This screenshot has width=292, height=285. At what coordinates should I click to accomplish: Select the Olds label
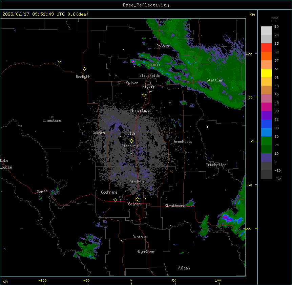click(x=131, y=133)
